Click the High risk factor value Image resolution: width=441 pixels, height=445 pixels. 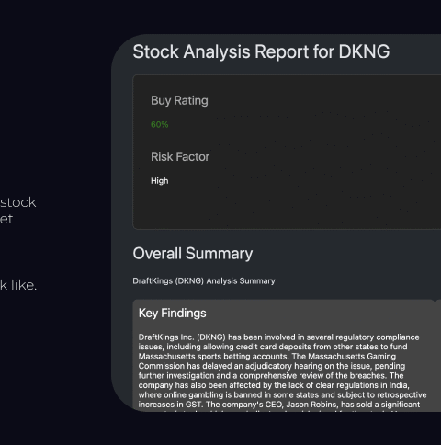tap(159, 181)
